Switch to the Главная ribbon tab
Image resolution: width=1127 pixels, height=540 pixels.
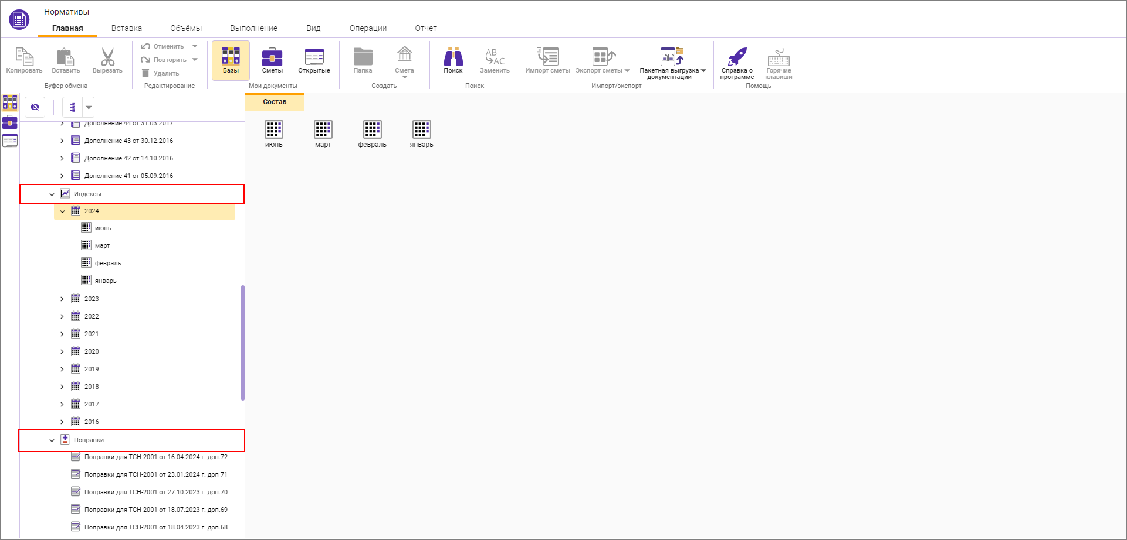[x=67, y=28]
